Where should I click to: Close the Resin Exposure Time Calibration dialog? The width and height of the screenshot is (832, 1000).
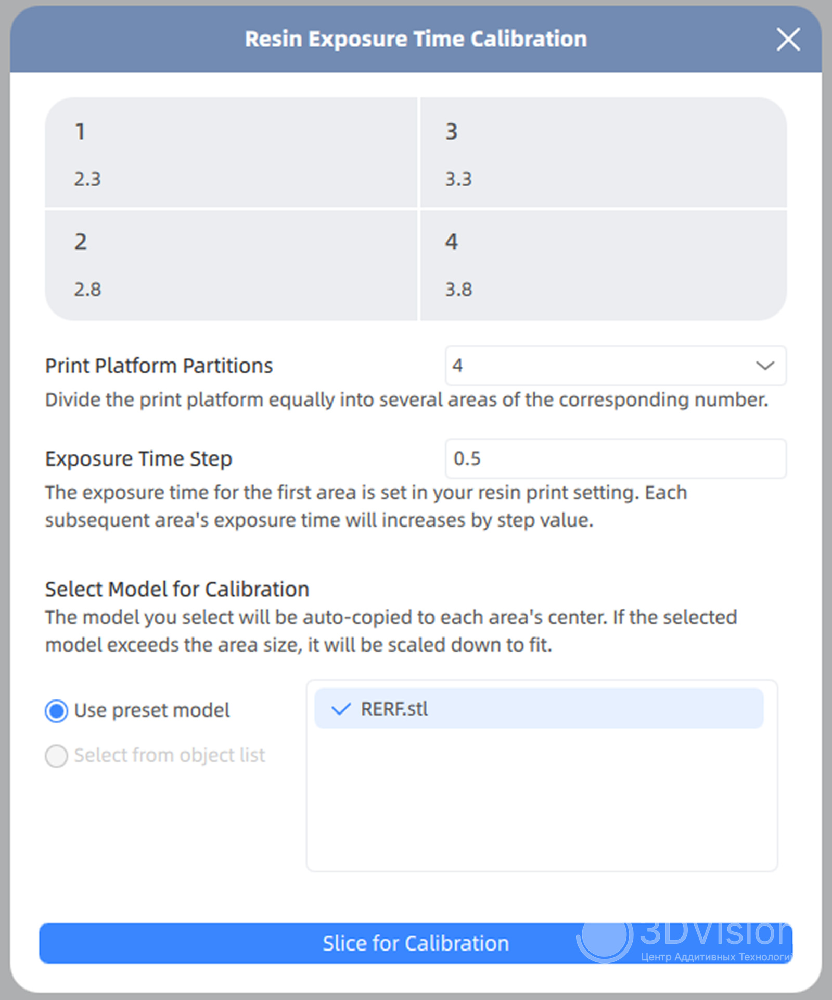788,40
